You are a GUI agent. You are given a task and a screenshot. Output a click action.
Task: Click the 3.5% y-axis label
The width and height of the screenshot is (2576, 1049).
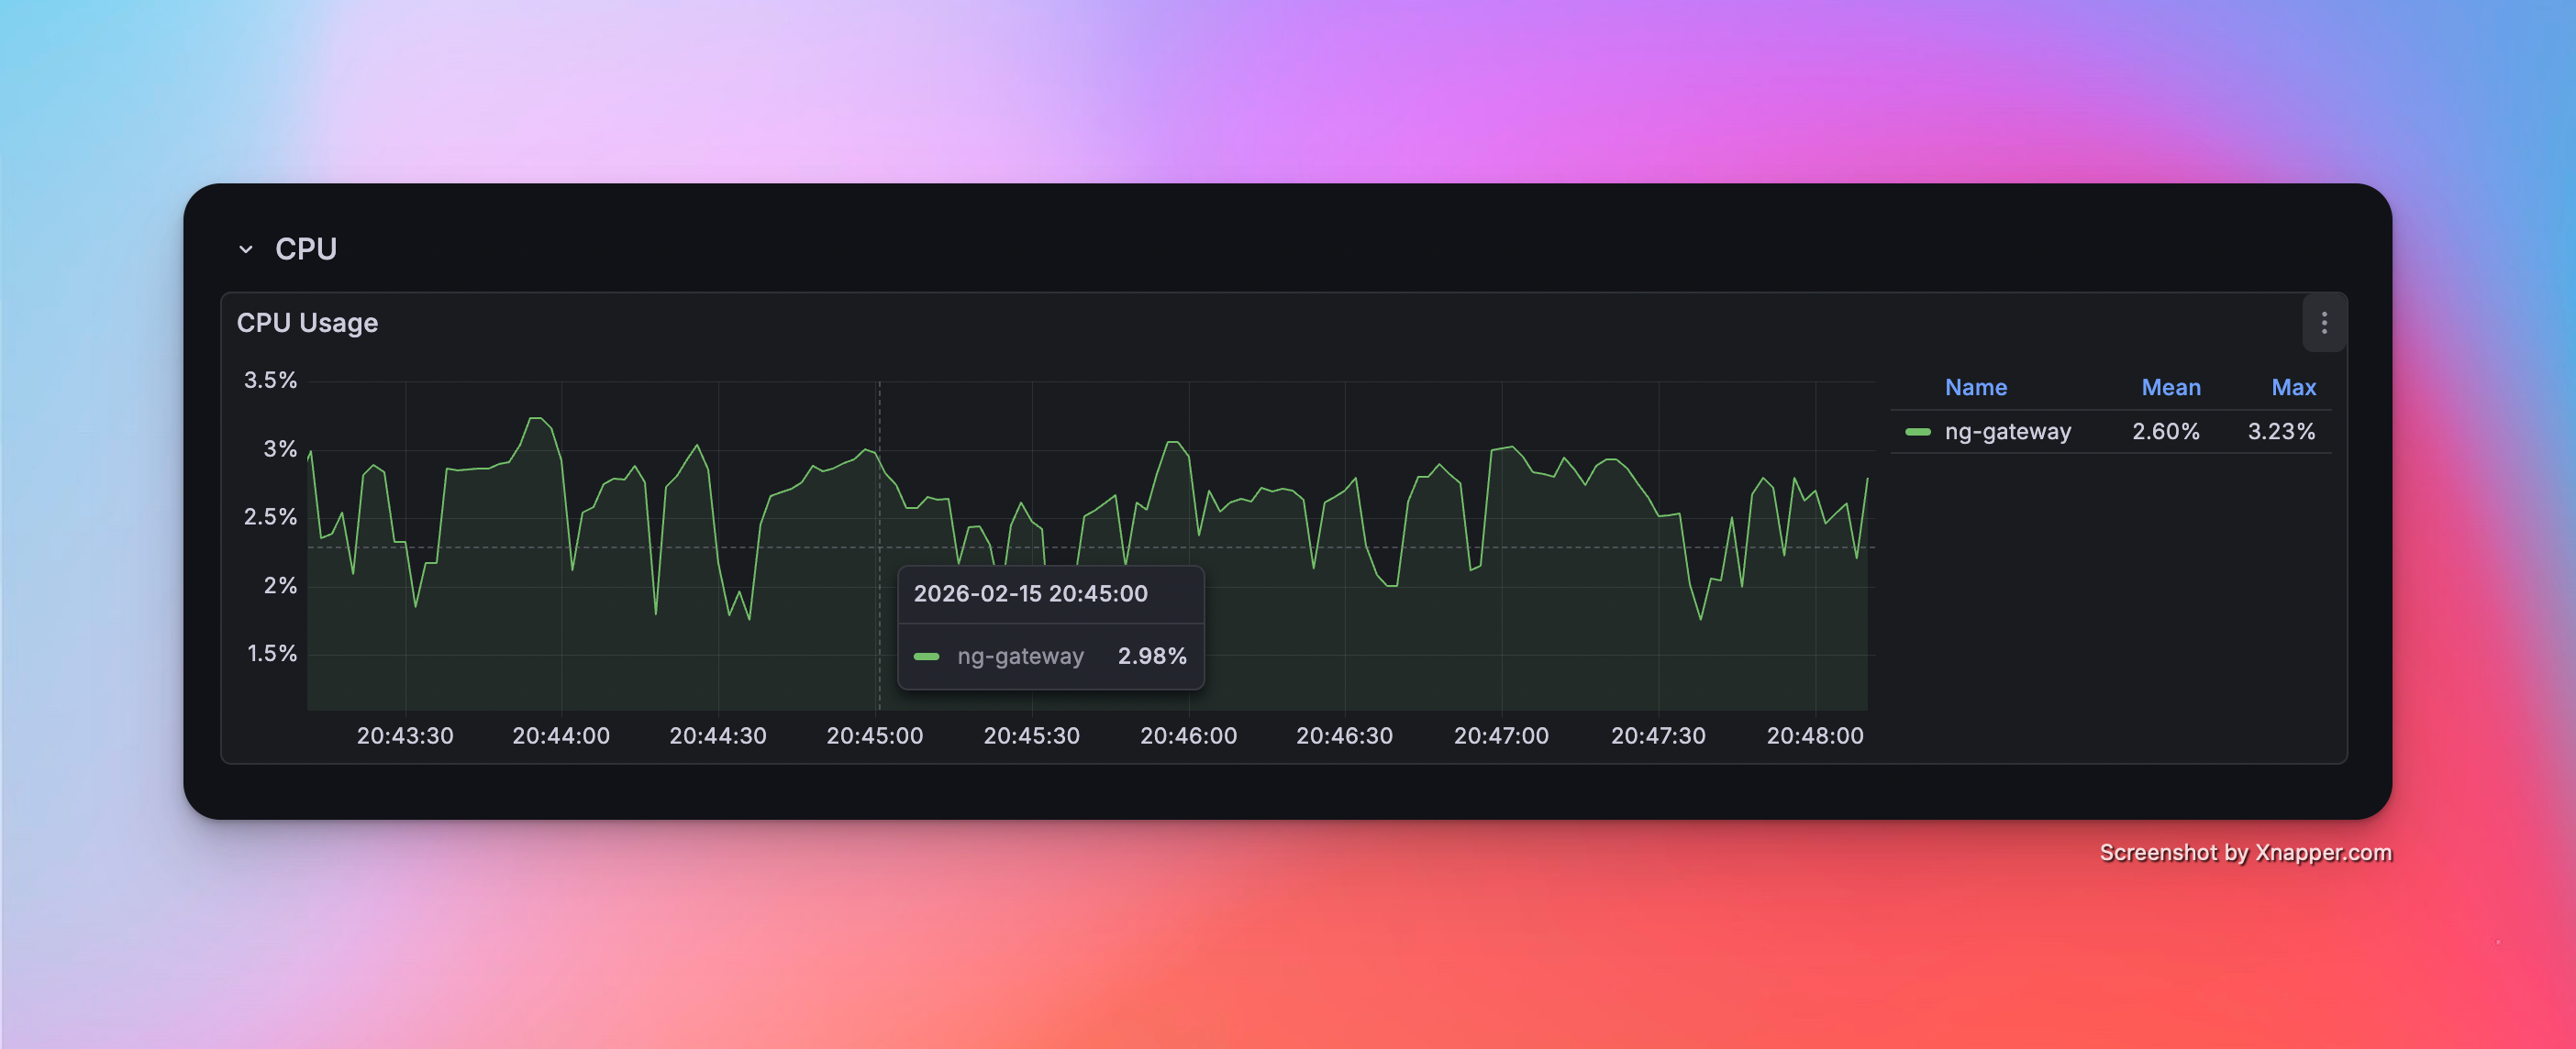click(x=270, y=380)
